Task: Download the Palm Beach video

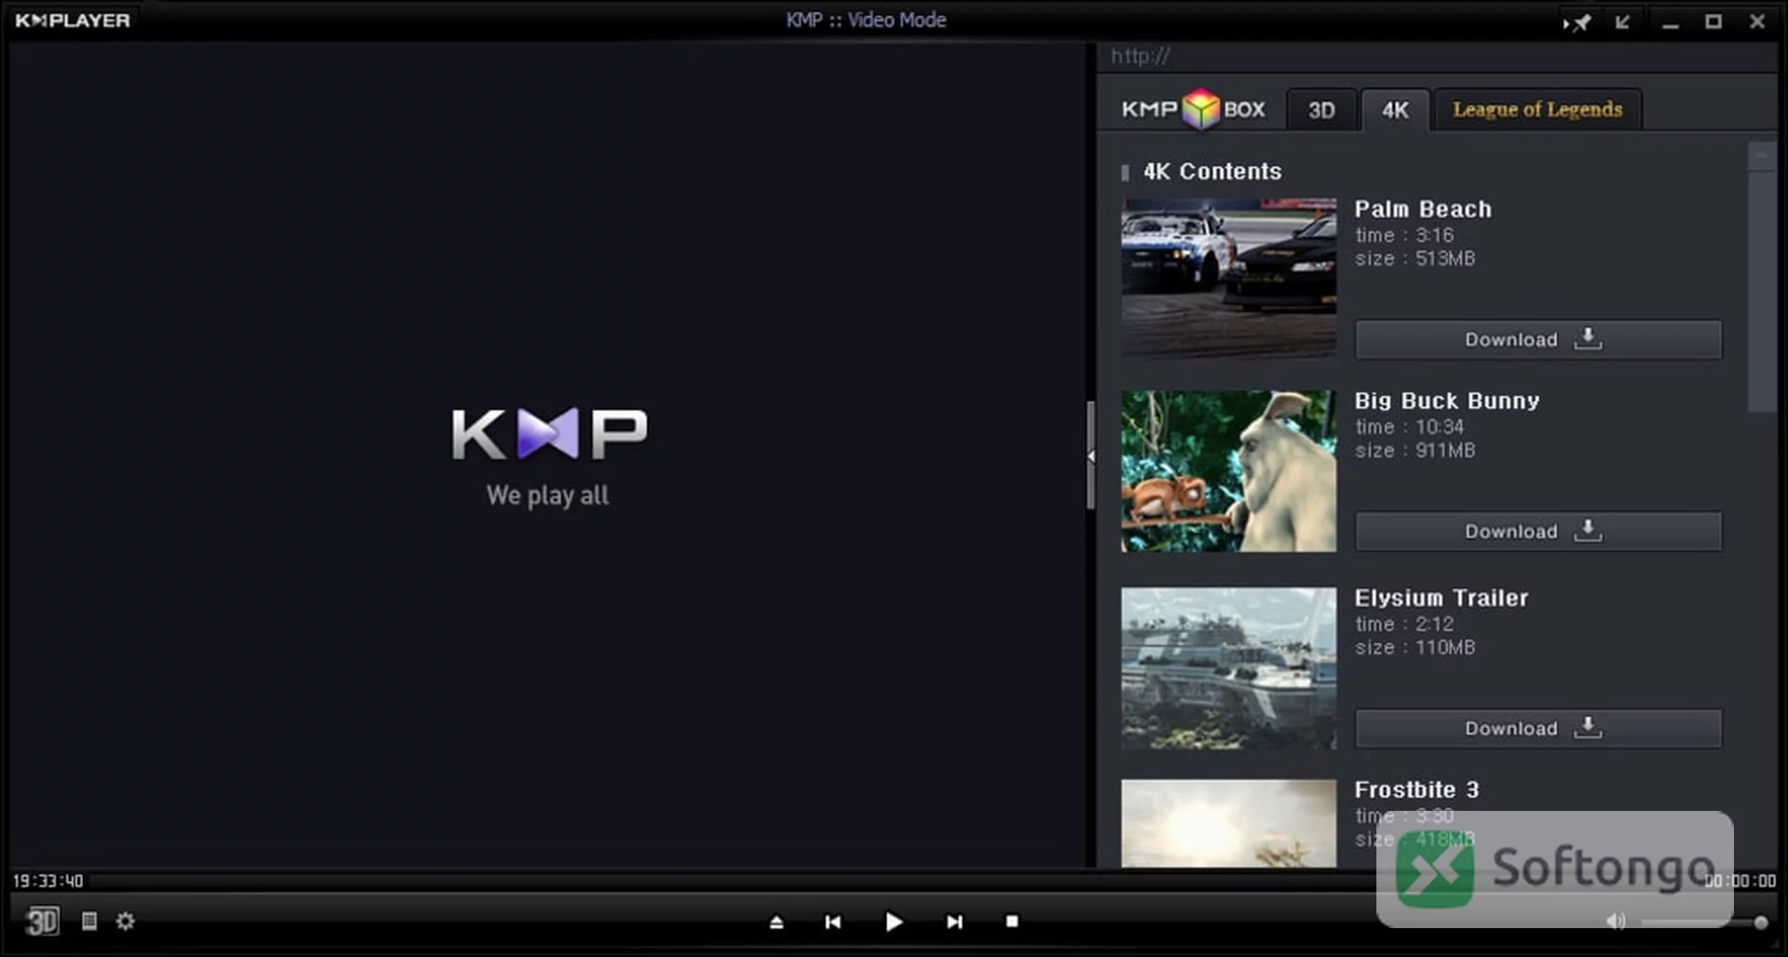Action: point(1538,340)
